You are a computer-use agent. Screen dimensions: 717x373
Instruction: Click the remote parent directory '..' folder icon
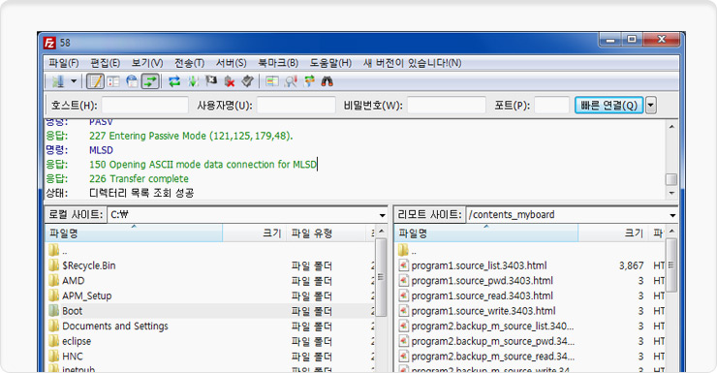403,250
